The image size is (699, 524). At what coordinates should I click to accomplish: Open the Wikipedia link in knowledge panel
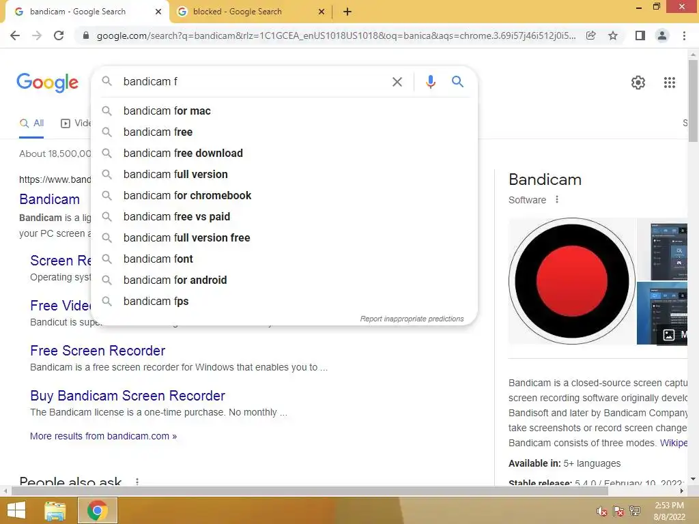674,443
